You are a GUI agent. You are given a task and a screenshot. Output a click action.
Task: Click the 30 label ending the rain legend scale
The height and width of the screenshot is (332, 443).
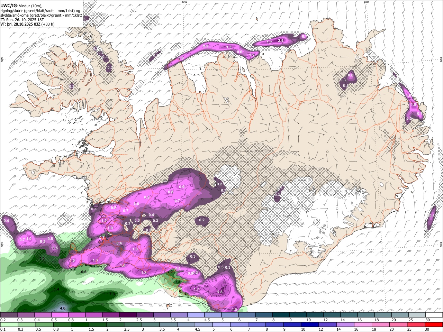point(427,329)
